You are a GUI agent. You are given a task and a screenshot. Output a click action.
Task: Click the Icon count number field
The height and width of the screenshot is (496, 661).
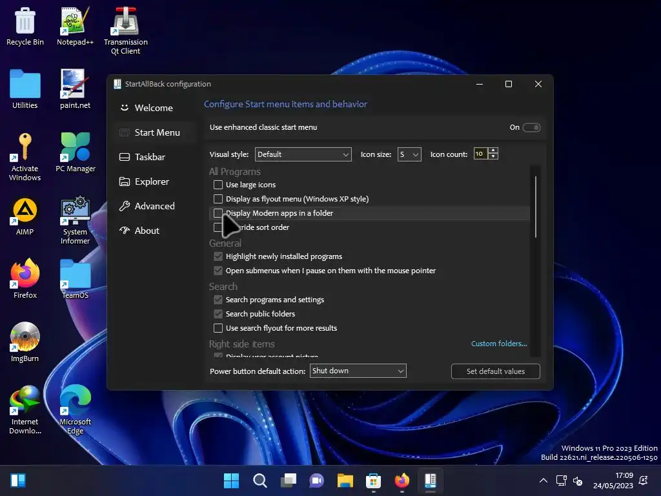pyautogui.click(x=480, y=154)
